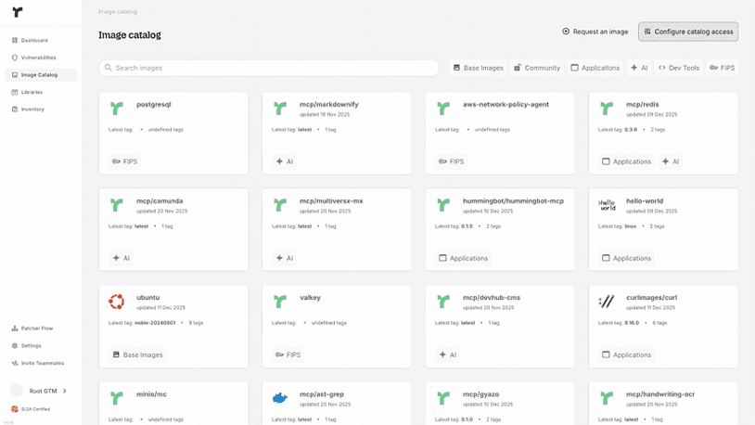The image size is (755, 425).
Task: Click the mcp/multiversx-mx card logo
Action: click(x=280, y=205)
